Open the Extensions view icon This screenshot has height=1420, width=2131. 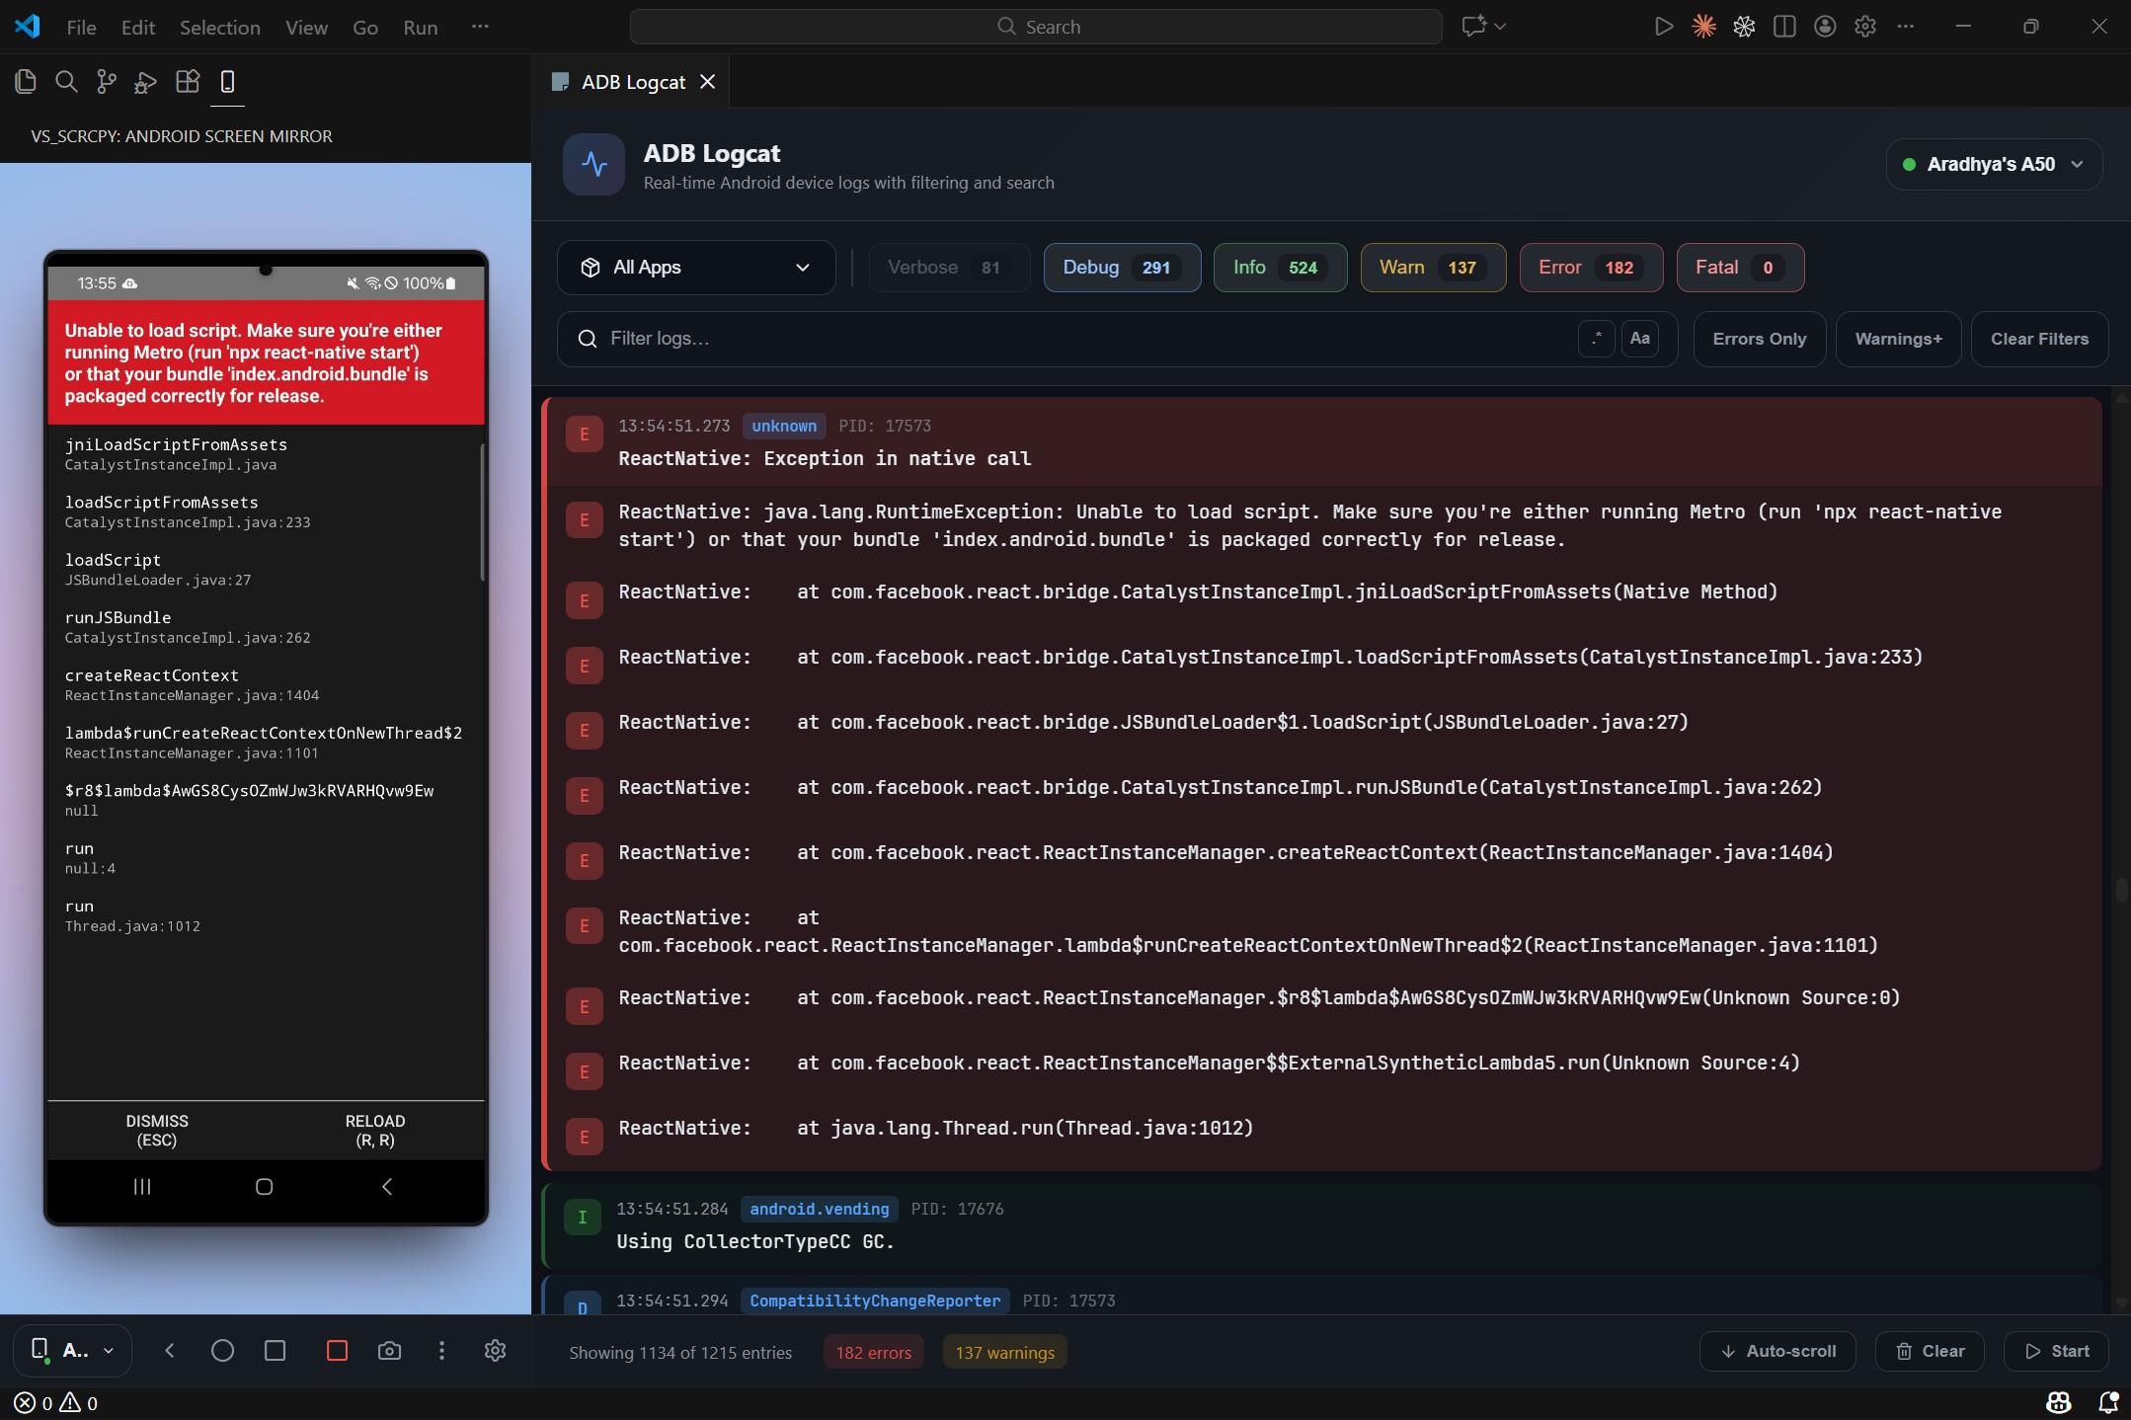187,82
